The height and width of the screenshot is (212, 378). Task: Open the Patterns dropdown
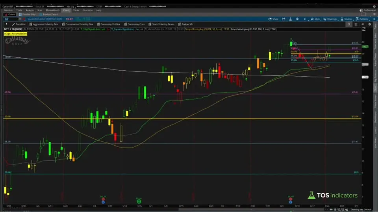point(362,19)
